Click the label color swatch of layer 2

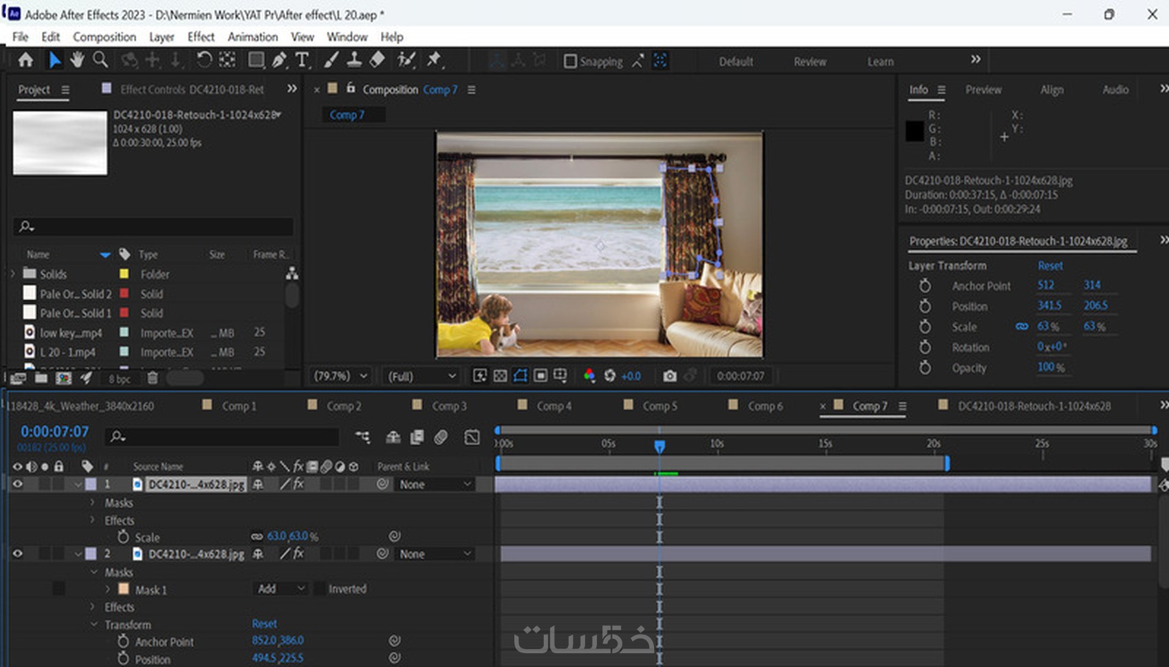point(91,554)
